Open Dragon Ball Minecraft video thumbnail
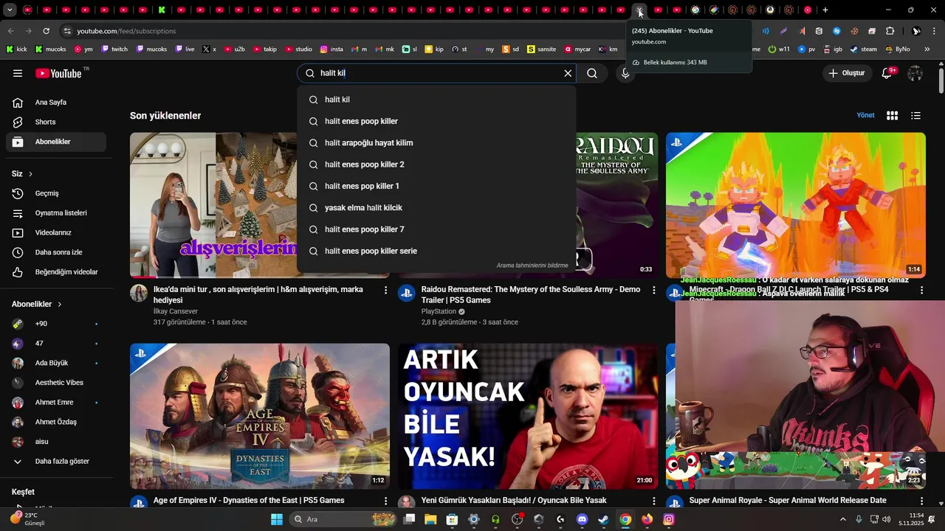 click(796, 205)
